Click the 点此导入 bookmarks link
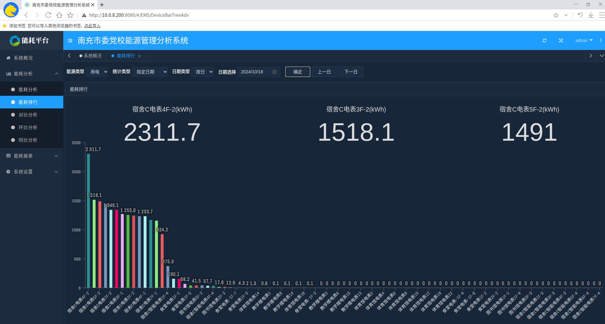The width and height of the screenshot is (605, 324). (92, 26)
